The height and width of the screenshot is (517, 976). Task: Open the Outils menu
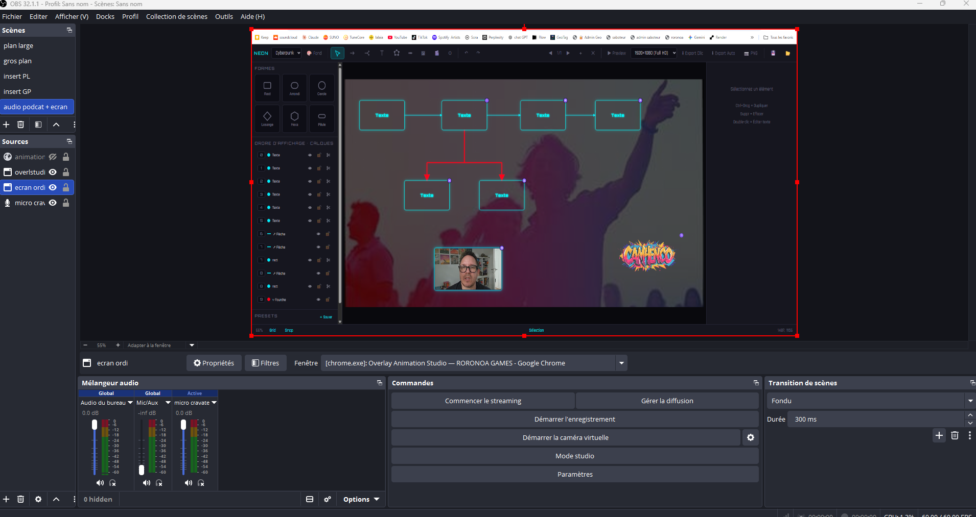[223, 16]
